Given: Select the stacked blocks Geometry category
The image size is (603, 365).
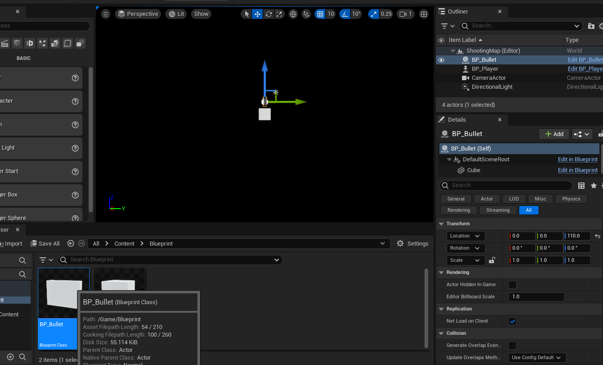Looking at the screenshot, I should point(55,43).
